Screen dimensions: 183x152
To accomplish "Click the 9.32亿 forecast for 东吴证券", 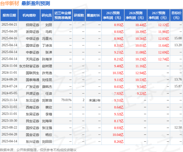I will 119,114.
